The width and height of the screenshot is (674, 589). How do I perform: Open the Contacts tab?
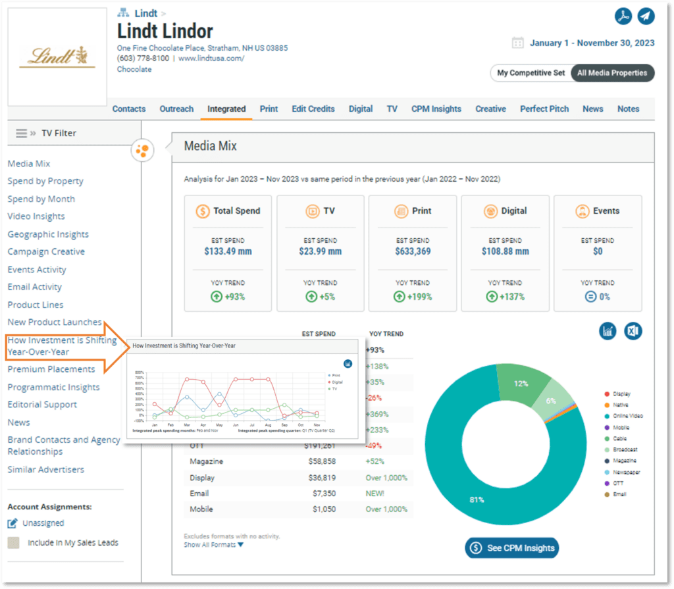[x=129, y=109]
